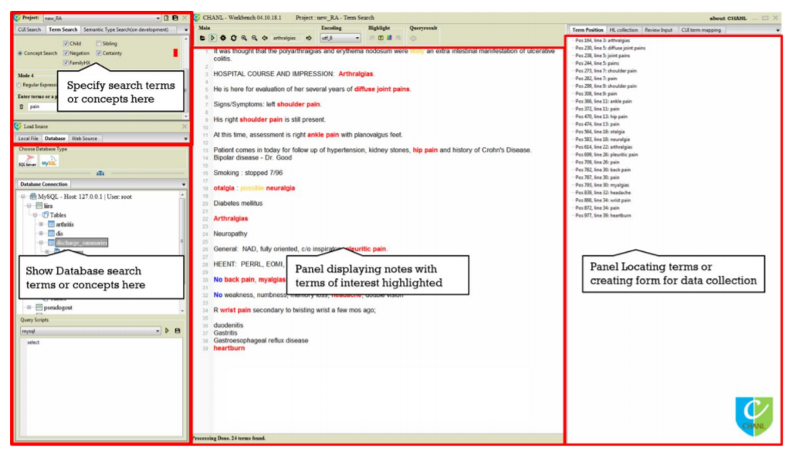Open the Database Connection overflow arrow

point(184,184)
